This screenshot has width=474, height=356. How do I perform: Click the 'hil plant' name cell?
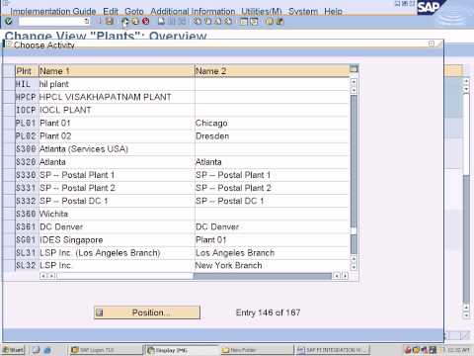[x=117, y=84]
